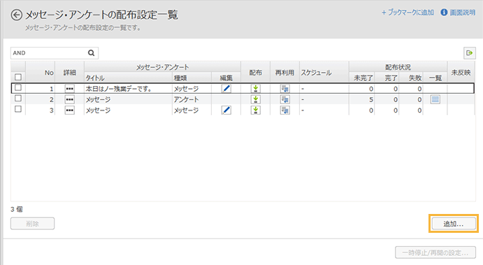Check the checkbox for row 2

[18, 99]
